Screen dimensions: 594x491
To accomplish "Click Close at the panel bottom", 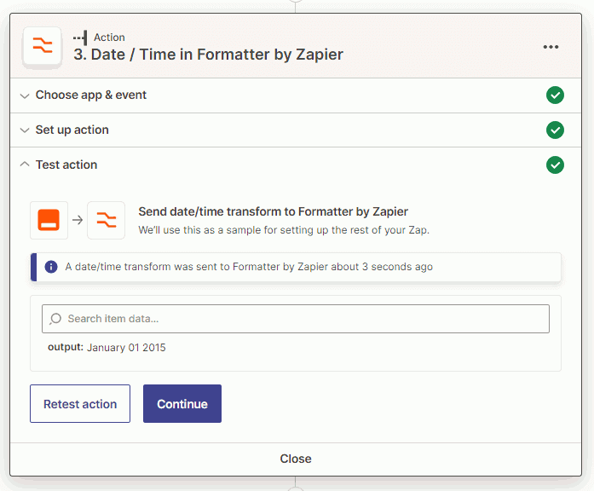I will tap(296, 459).
